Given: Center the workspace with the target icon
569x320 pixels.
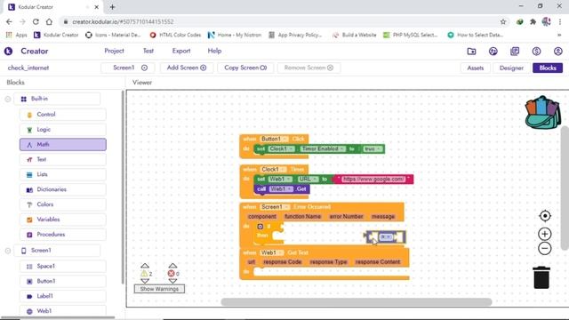Looking at the screenshot, I should pos(545,216).
